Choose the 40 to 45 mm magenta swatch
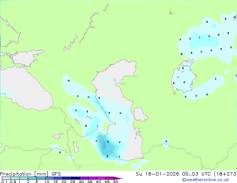This screenshot has height=183, width=237. (101, 178)
